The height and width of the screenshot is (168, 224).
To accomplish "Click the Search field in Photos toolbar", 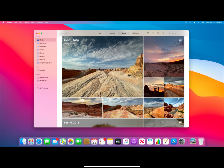I will (178, 33).
